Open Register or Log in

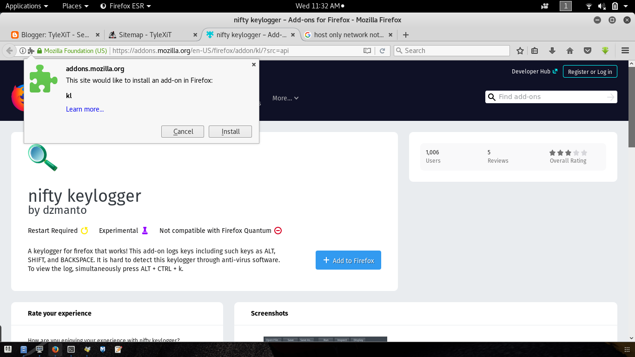tap(590, 72)
